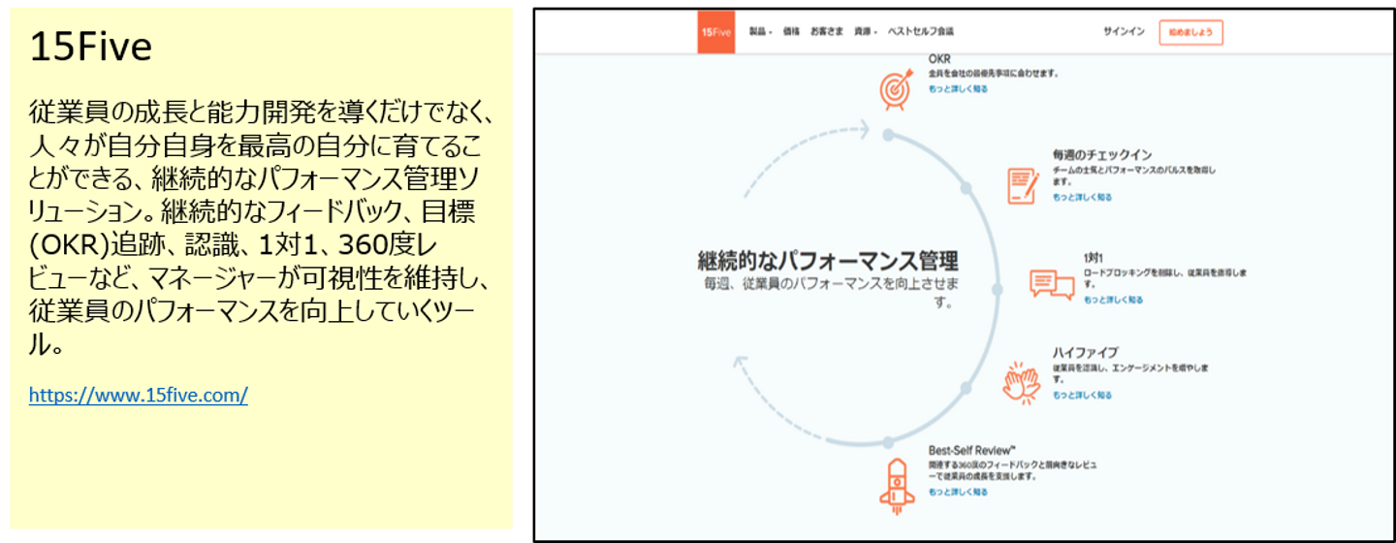Click the OKR heading text
The height and width of the screenshot is (543, 1396).
(x=939, y=59)
